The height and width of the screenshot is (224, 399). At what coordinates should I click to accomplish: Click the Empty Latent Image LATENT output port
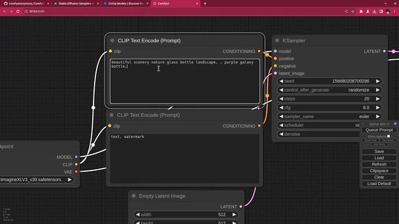coord(241,207)
